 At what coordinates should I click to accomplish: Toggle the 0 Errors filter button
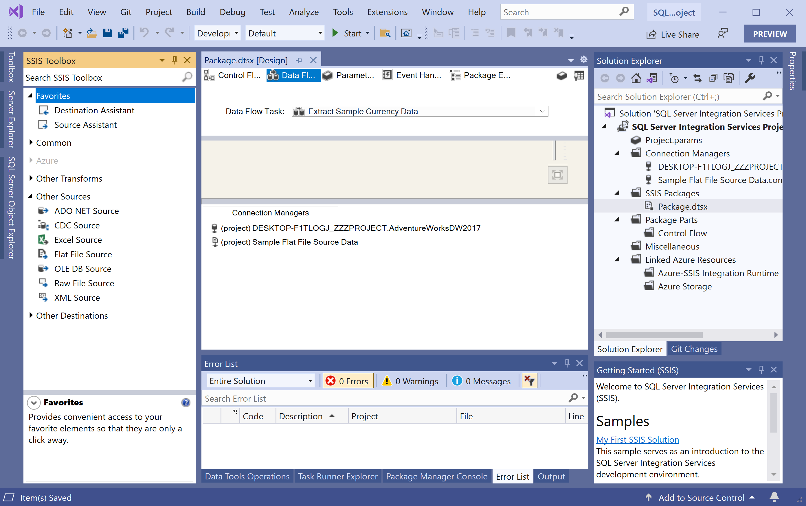[x=348, y=381]
